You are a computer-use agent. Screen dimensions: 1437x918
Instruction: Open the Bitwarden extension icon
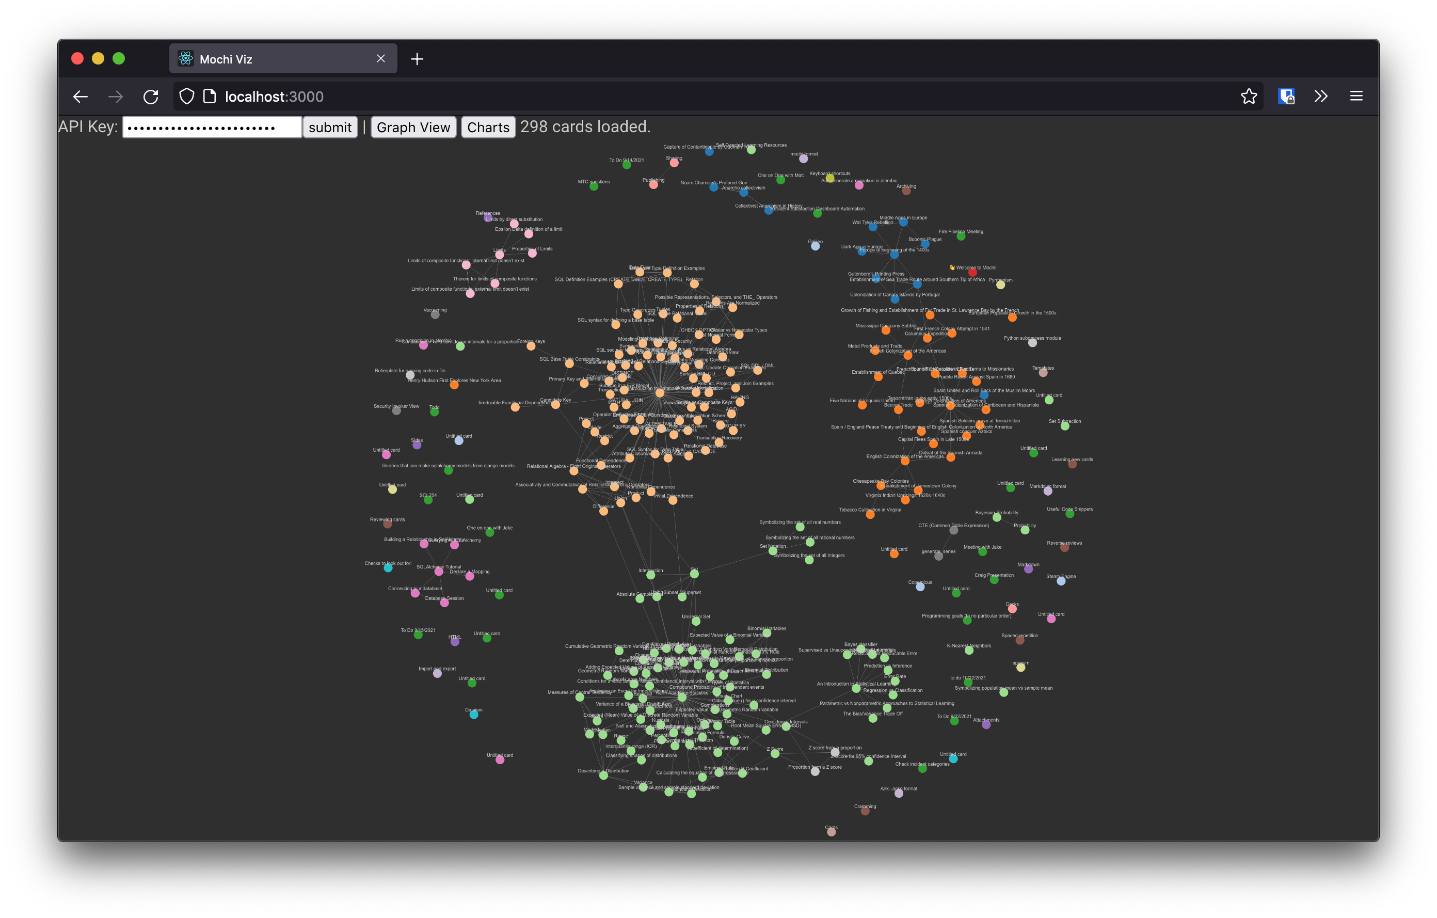click(1286, 97)
